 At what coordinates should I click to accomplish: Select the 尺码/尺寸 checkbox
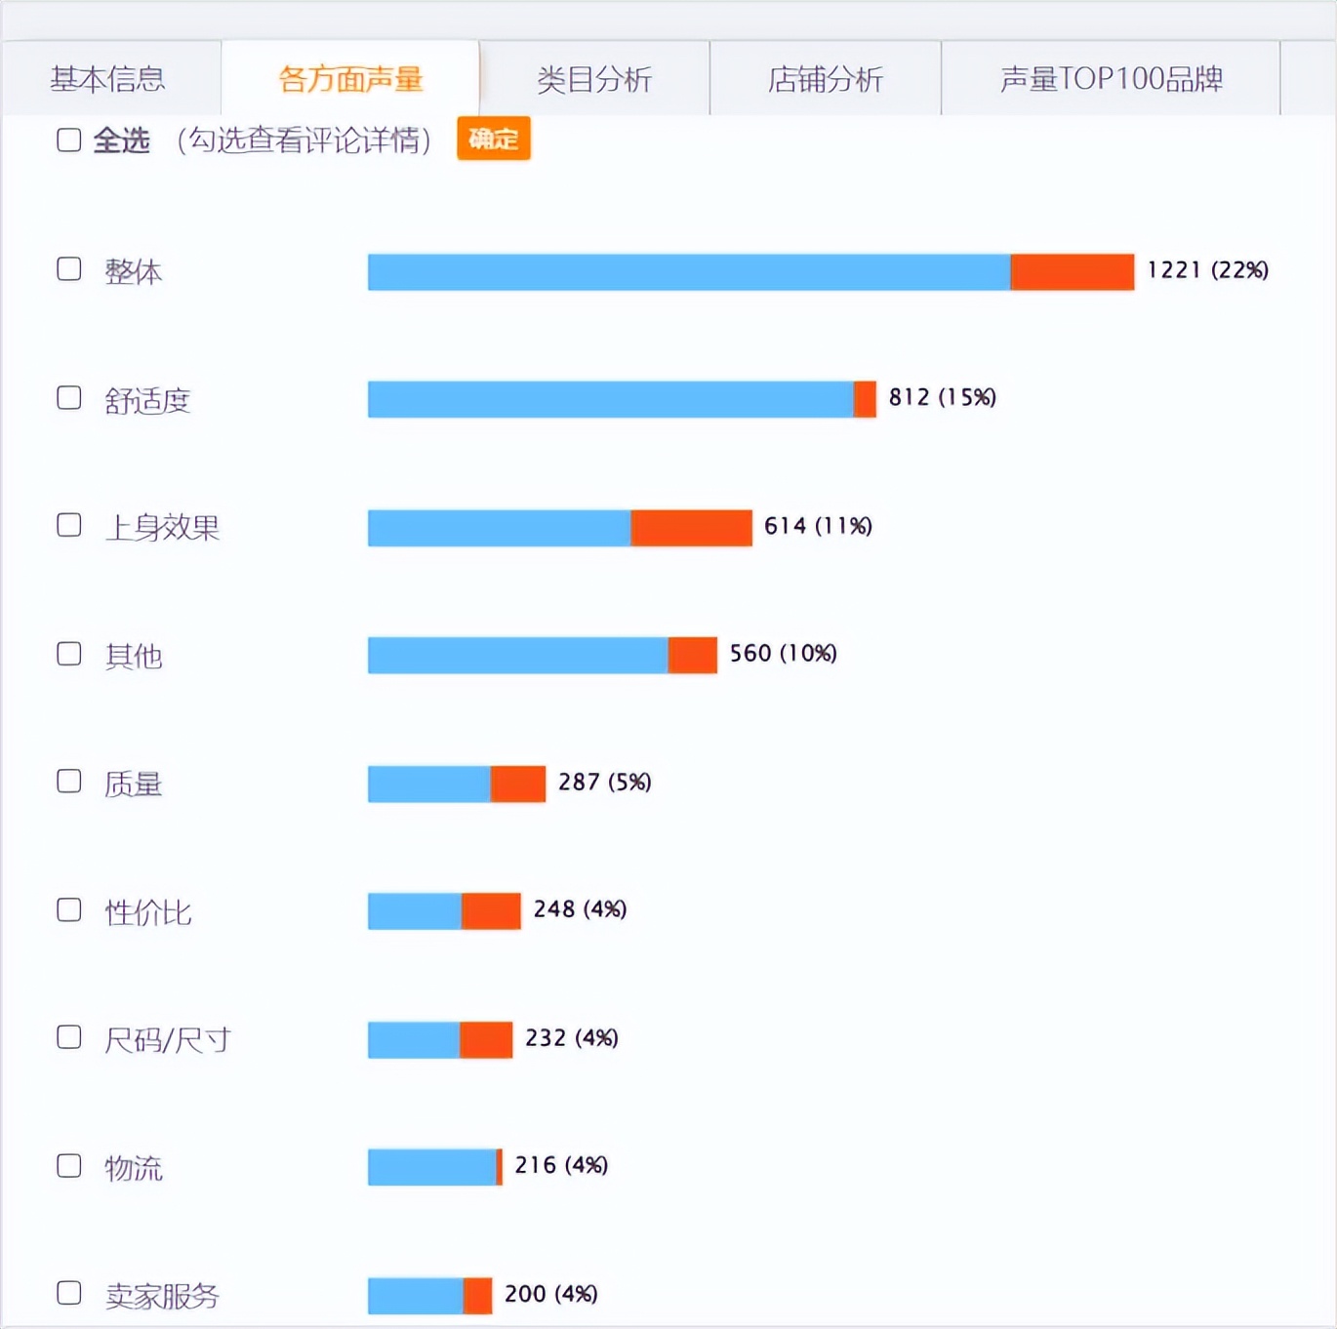point(68,1038)
